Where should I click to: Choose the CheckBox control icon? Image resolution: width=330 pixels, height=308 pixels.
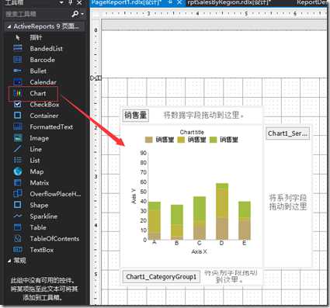18,104
